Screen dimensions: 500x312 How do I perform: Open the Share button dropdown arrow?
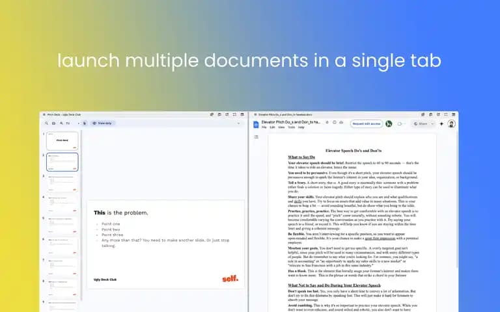(432, 124)
